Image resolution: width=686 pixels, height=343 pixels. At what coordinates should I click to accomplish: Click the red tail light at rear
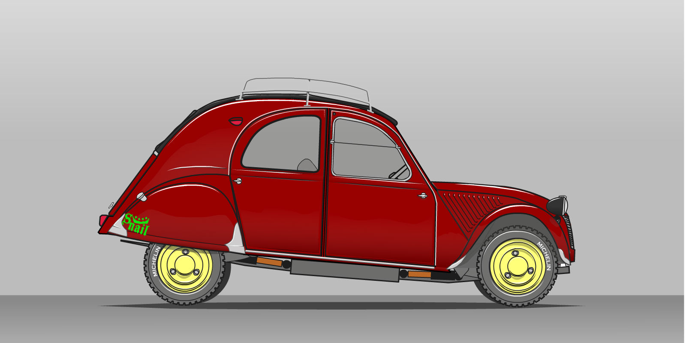pyautogui.click(x=103, y=220)
